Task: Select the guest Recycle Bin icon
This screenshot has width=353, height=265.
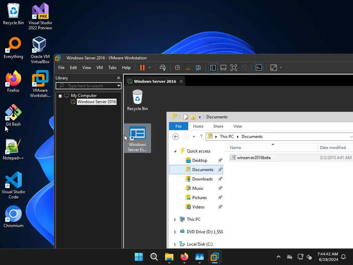Action: click(x=137, y=100)
